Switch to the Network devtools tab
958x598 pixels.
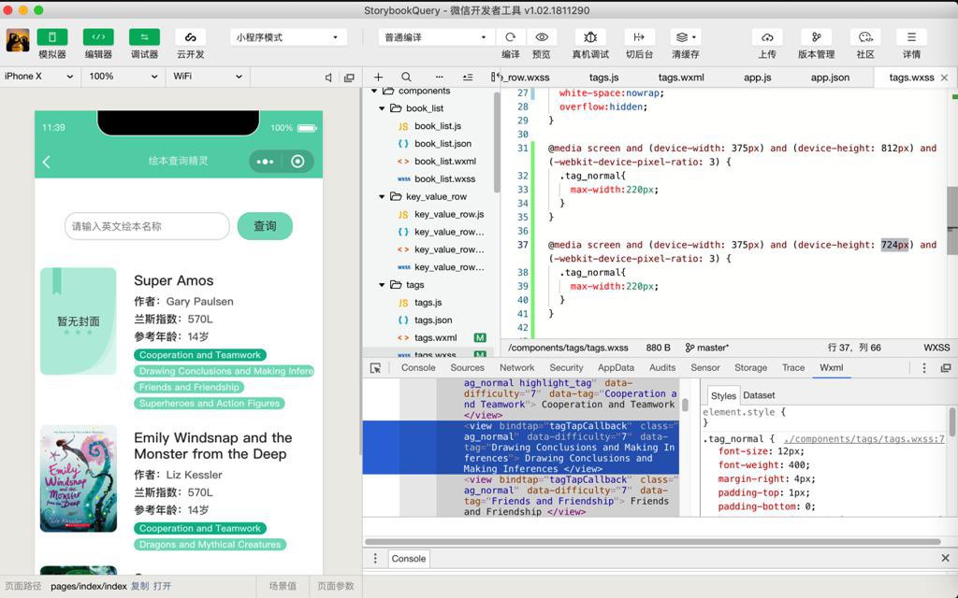(516, 368)
